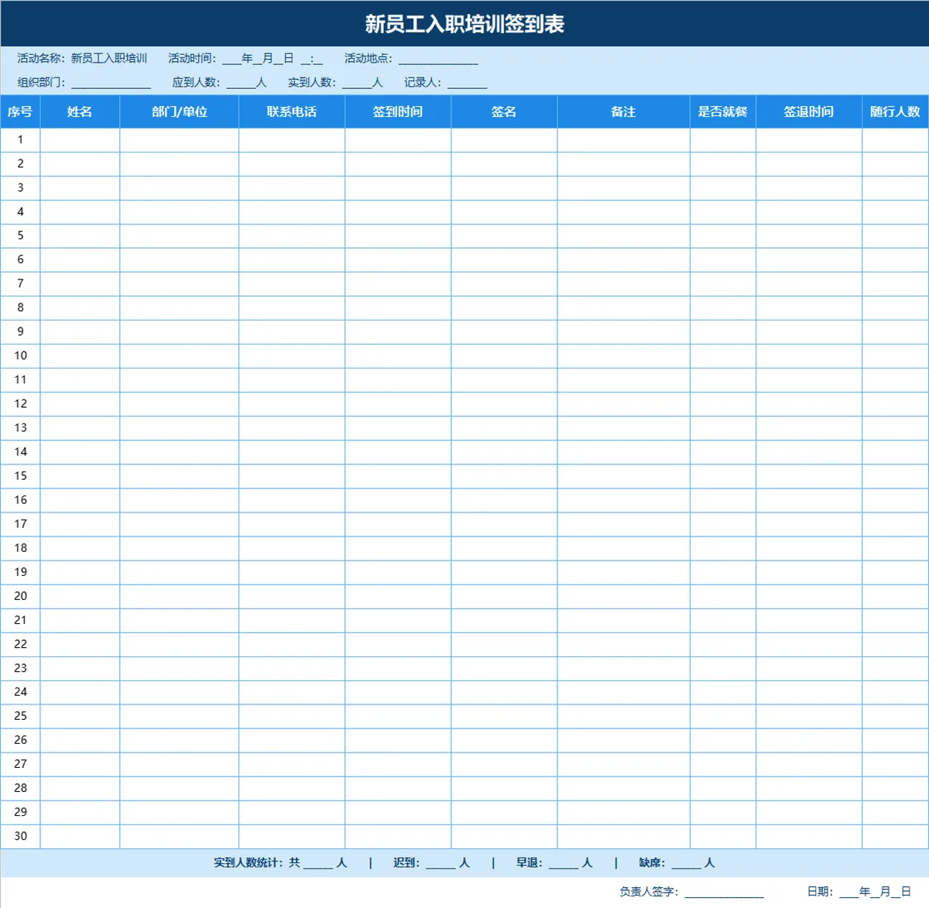Click row number 18 cell
Image resolution: width=929 pixels, height=908 pixels.
click(x=20, y=548)
